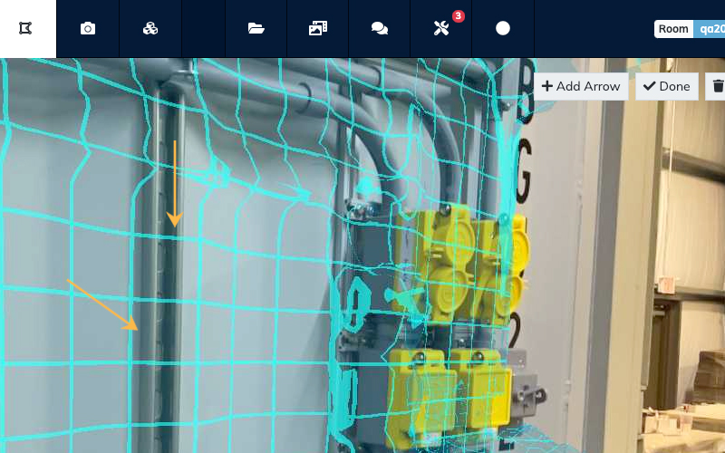Viewport: 725px width, 453px height.
Task: Delete annotation with the trash icon
Action: (x=717, y=86)
